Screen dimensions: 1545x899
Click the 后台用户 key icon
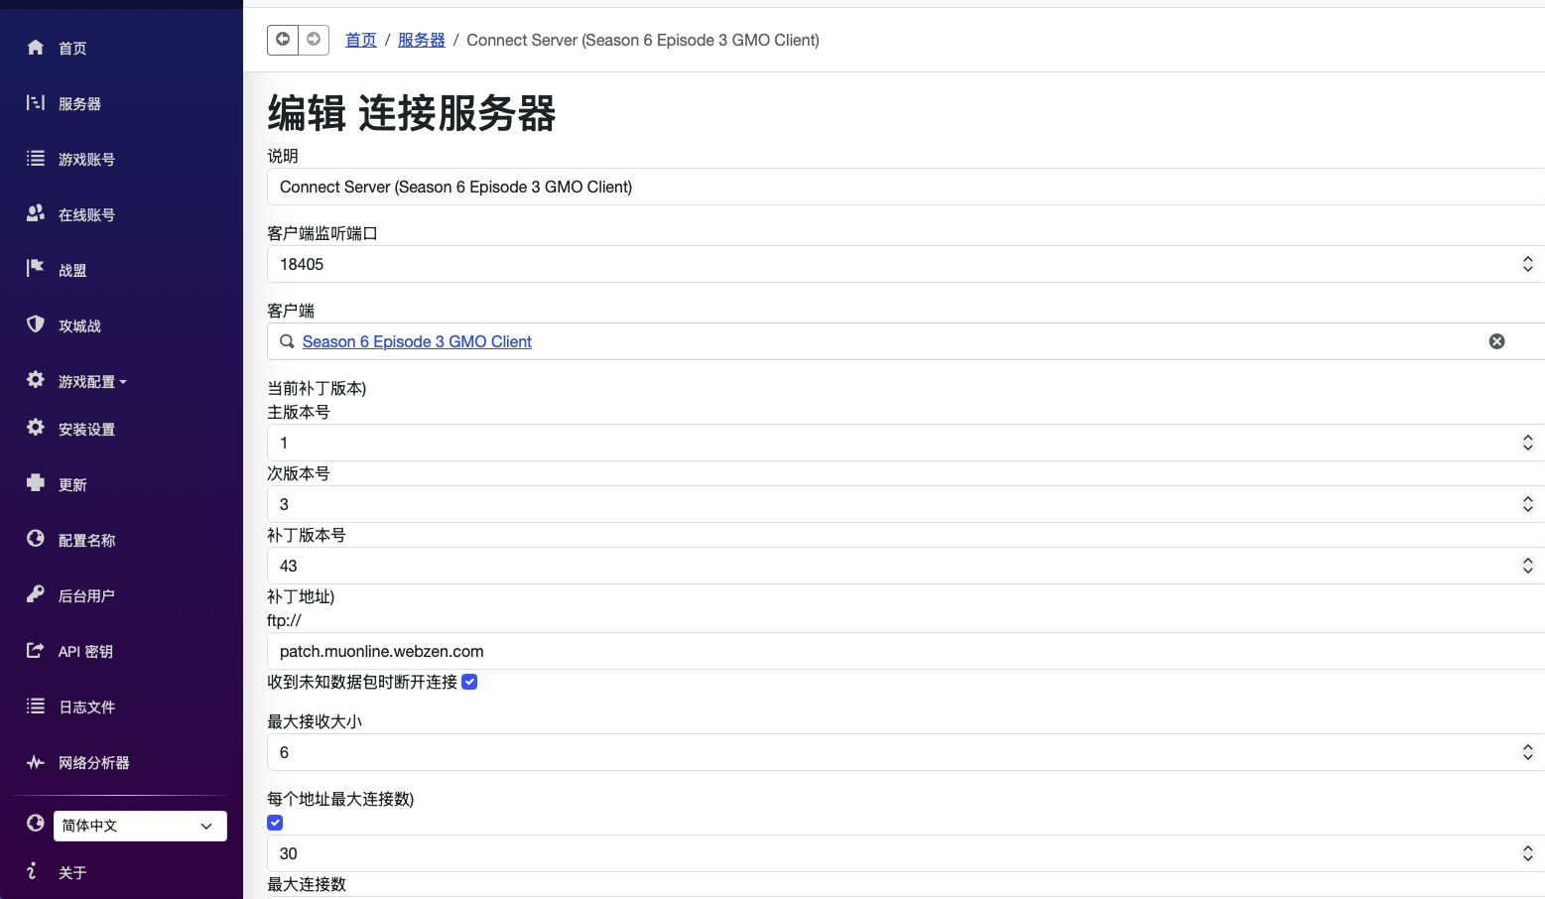pos(36,594)
